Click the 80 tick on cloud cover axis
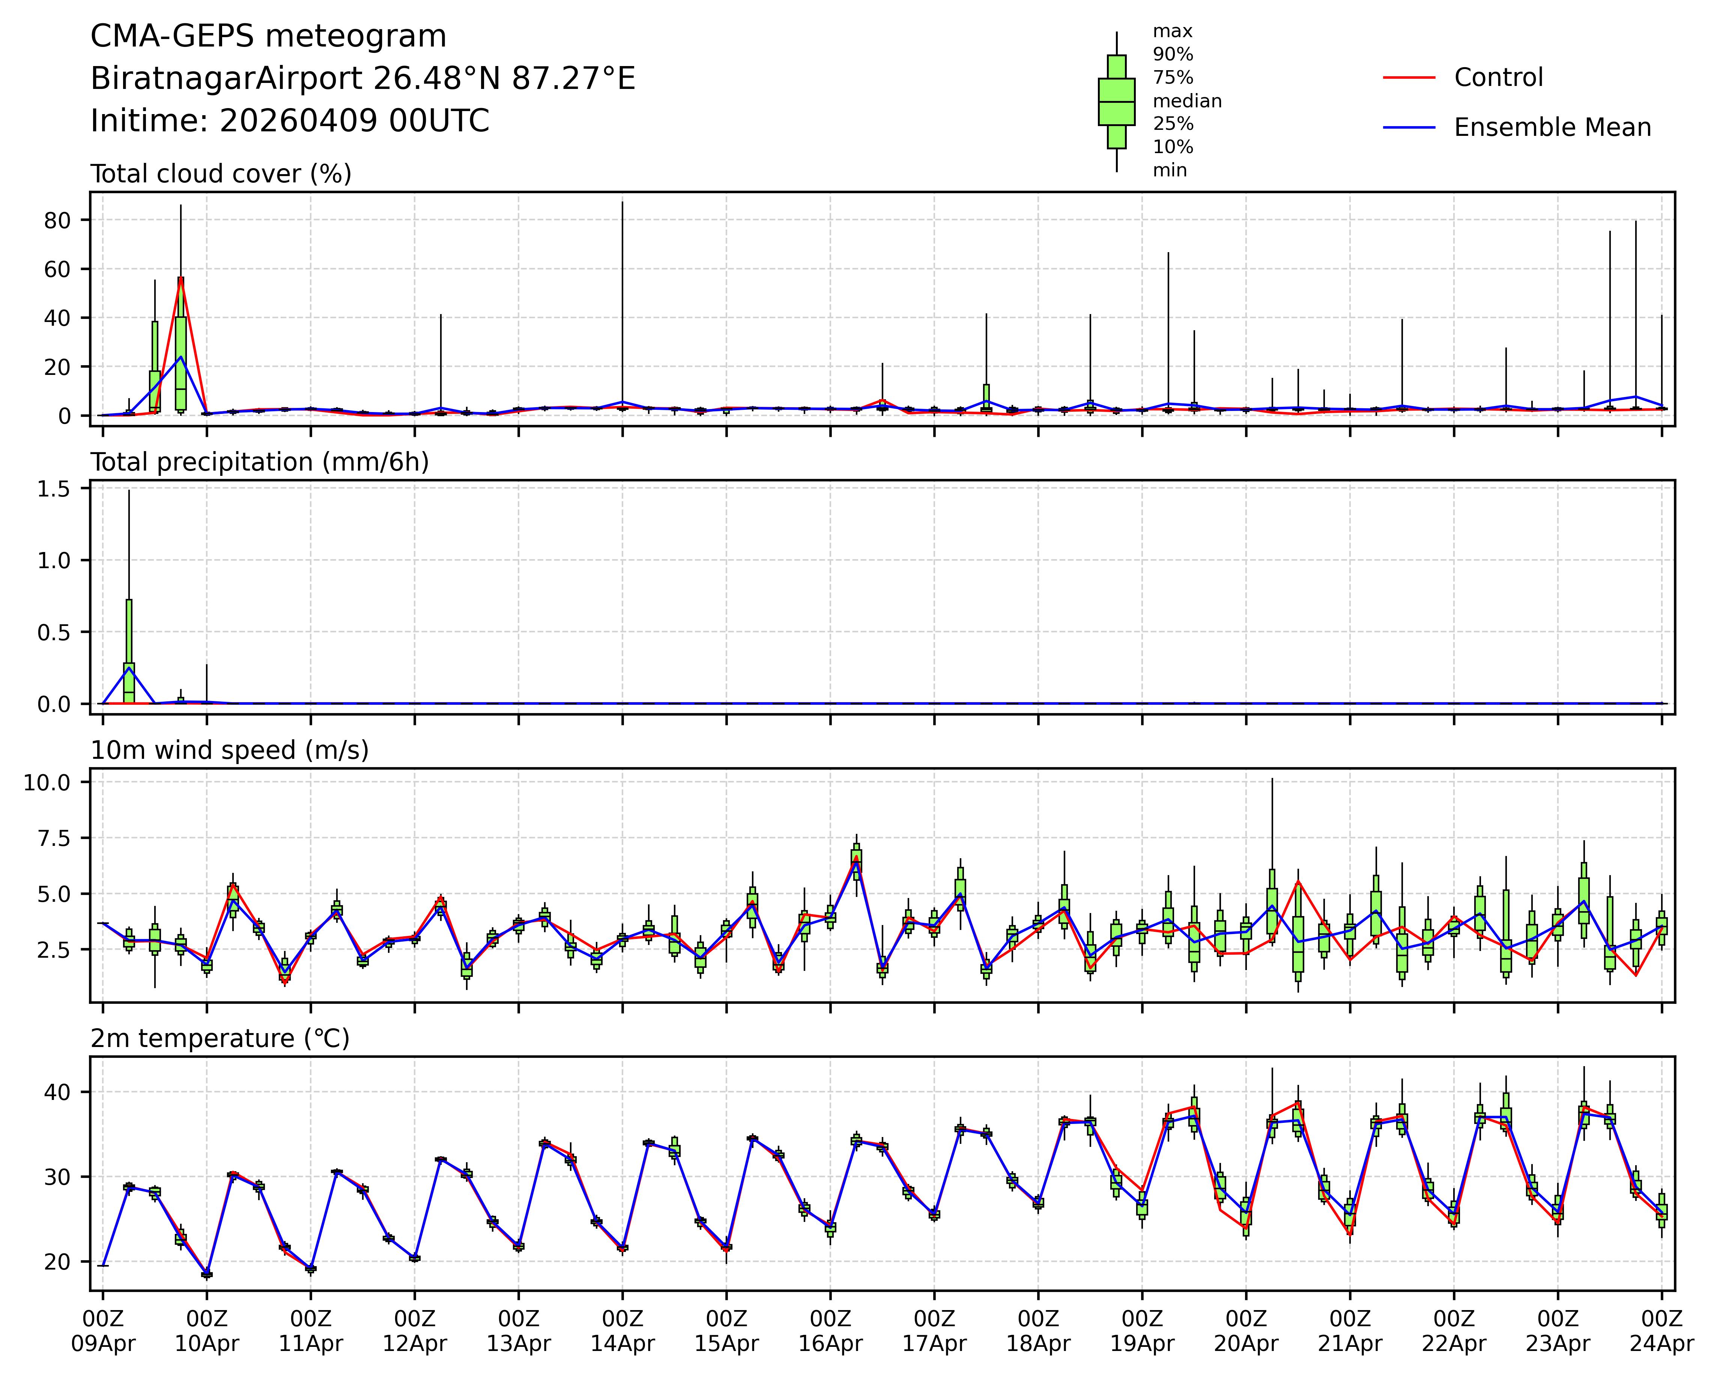The width and height of the screenshot is (1717, 1378). [57, 220]
